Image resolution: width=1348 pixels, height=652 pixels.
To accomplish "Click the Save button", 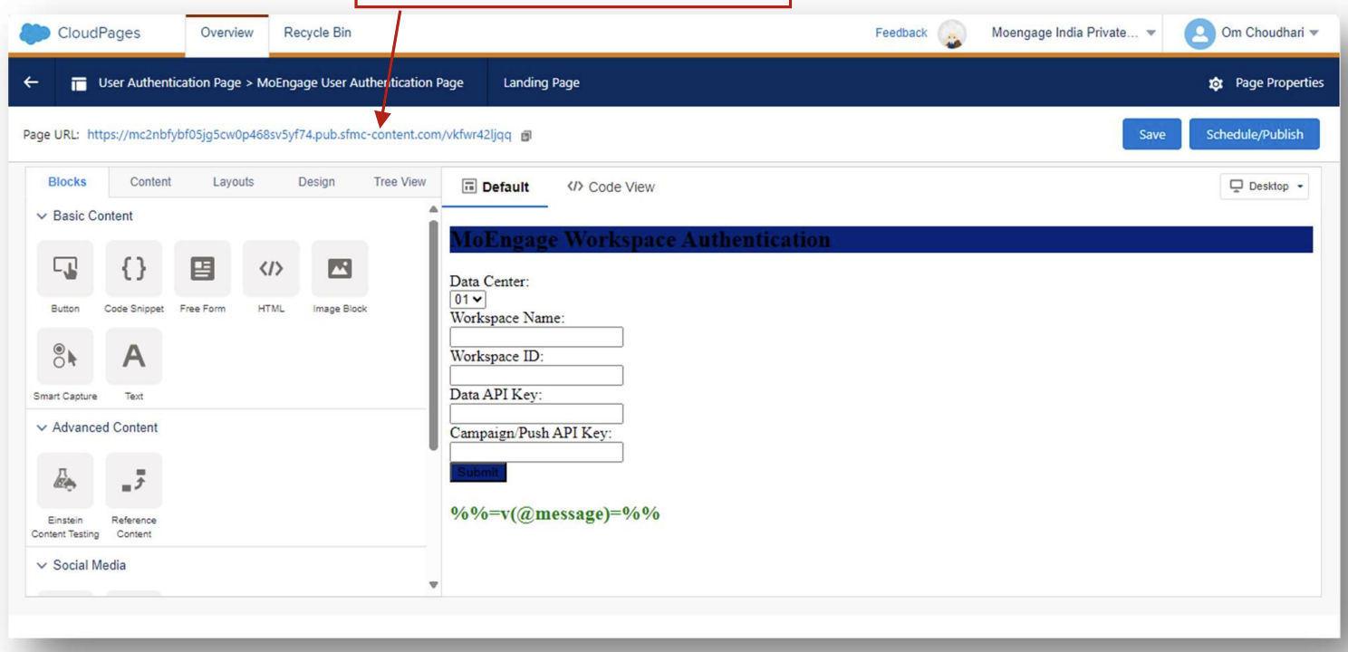I will [1151, 134].
